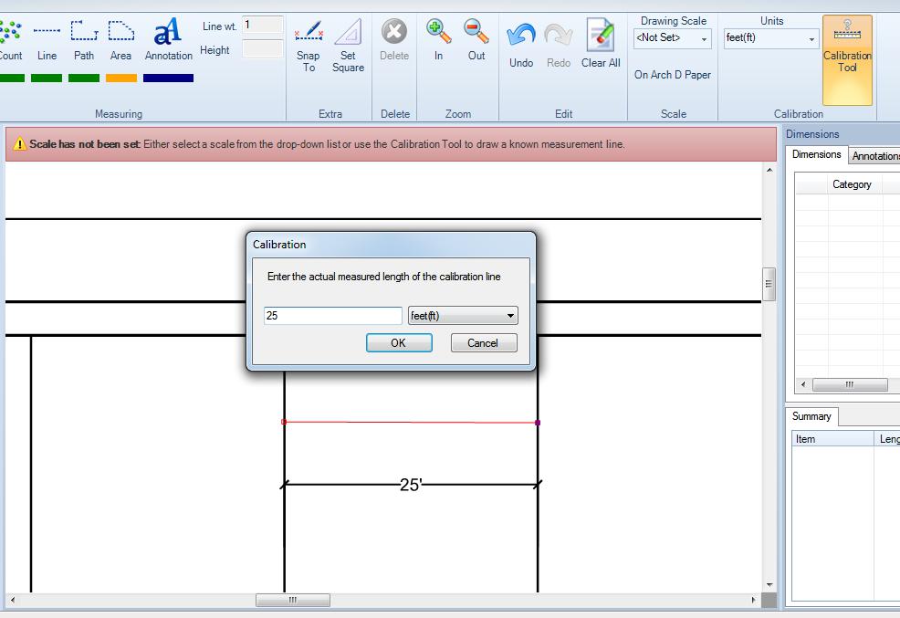Click the 25' dimension label on drawing
The height and width of the screenshot is (618, 900).
click(x=411, y=485)
